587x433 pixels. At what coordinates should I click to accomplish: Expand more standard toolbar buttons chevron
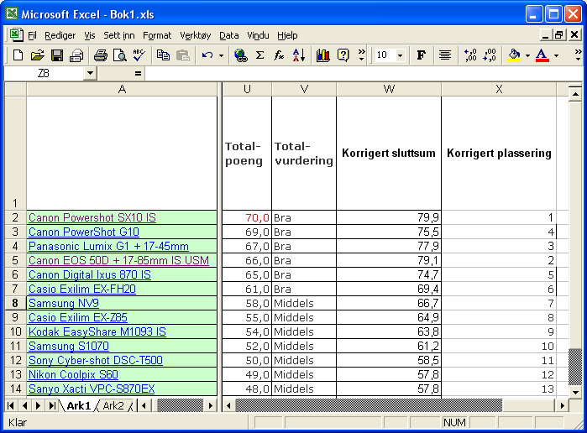[361, 55]
